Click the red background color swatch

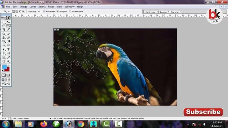pyautogui.click(x=7, y=70)
